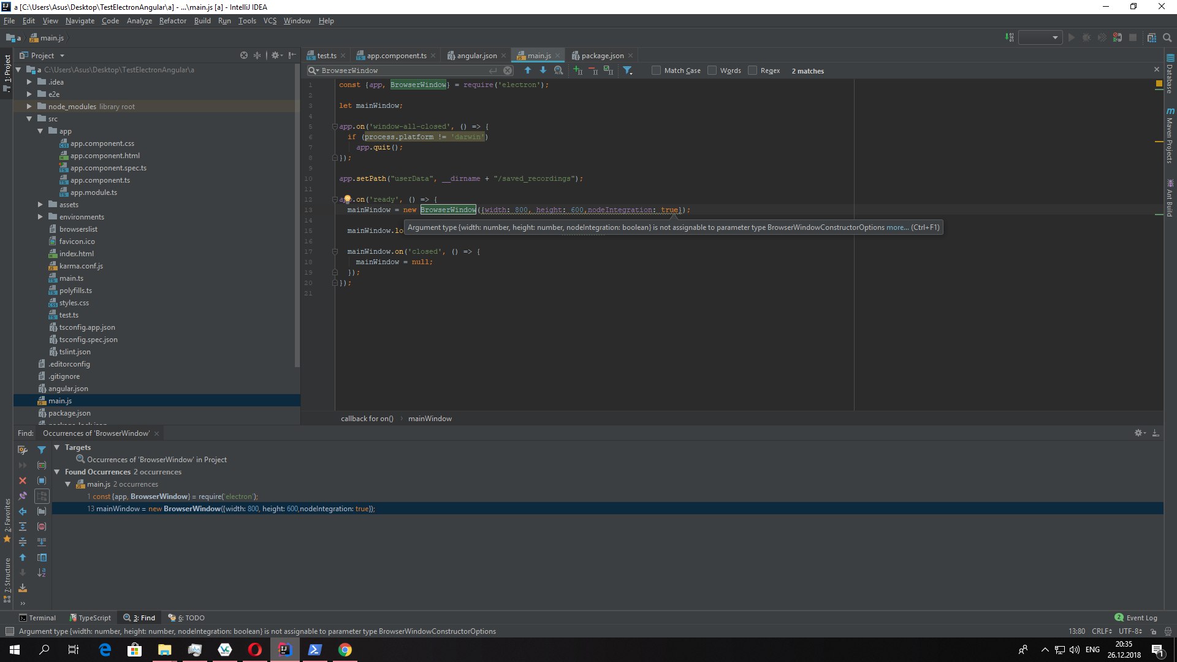Click the red X close icon in Find toolbar
The image size is (1177, 662).
(23, 481)
